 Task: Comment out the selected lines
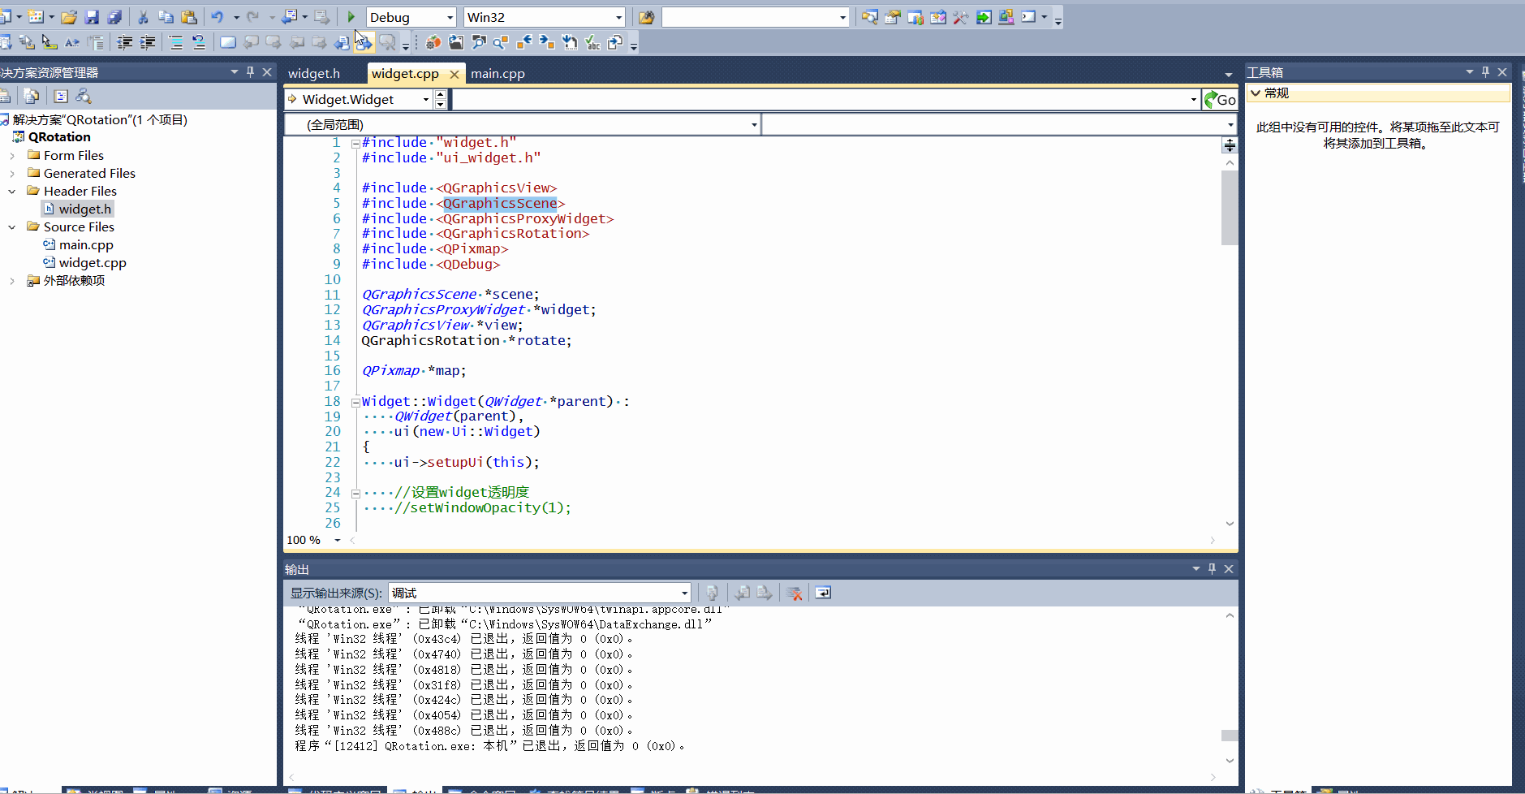pos(176,42)
